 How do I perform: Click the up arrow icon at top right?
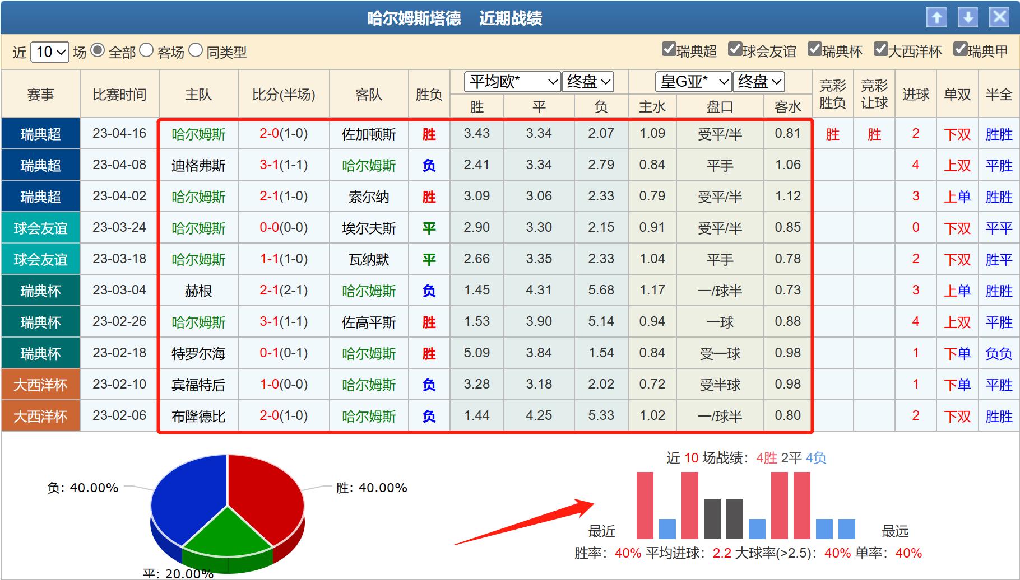point(936,17)
